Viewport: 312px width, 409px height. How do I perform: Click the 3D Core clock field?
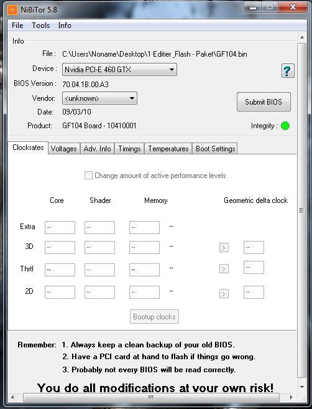[60, 247]
